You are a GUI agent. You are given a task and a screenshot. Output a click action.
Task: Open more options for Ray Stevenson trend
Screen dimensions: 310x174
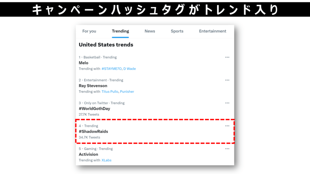point(227,80)
